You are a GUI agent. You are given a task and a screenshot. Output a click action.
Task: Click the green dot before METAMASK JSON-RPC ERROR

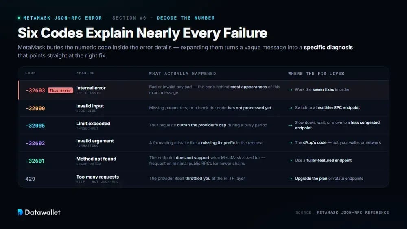(19, 18)
